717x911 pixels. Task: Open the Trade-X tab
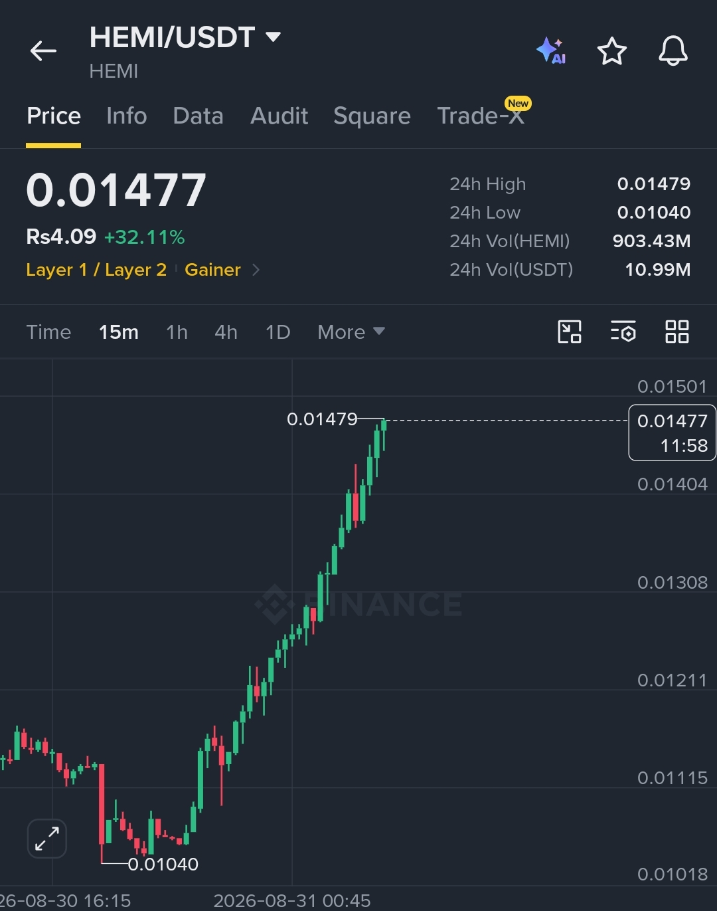tap(481, 116)
